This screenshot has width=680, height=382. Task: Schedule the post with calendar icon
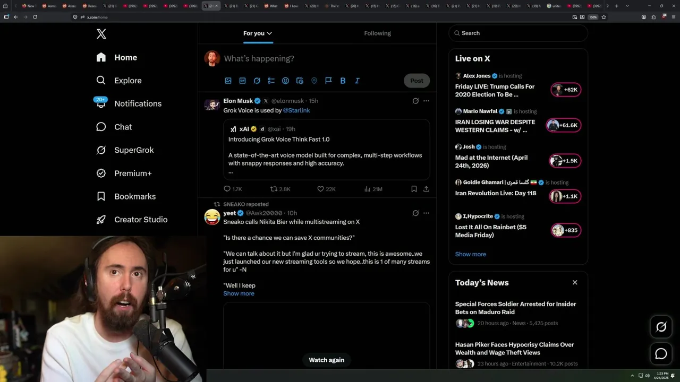[300, 81]
